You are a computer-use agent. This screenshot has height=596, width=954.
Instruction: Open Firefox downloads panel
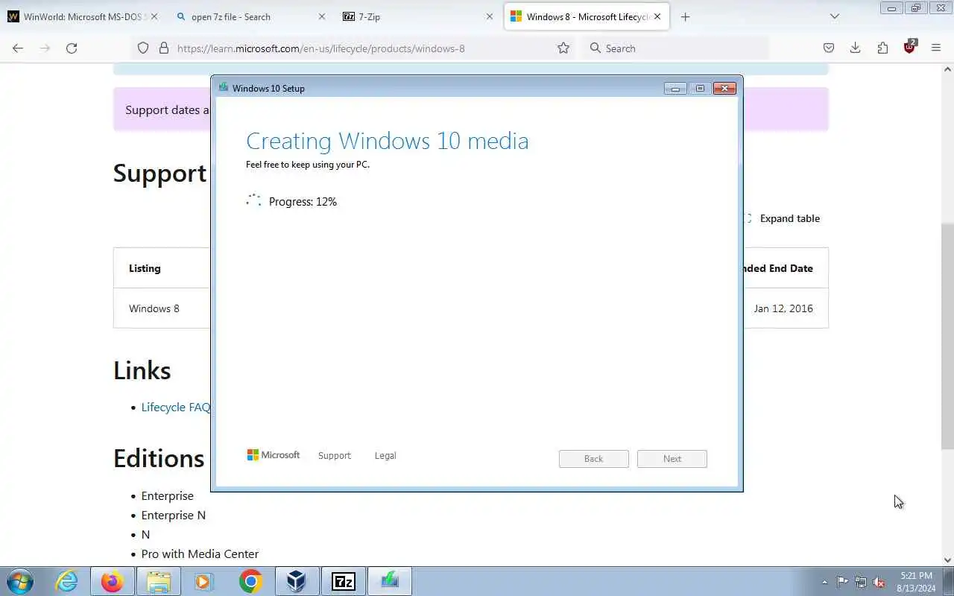(855, 48)
